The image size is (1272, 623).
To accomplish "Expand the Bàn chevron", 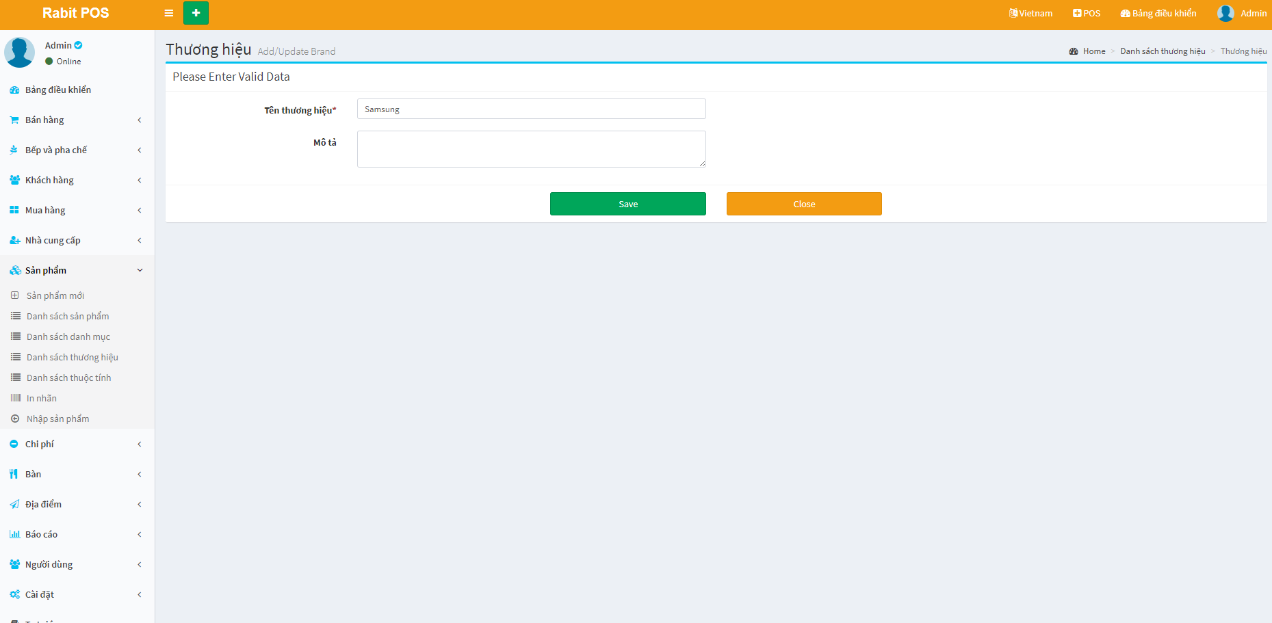I will click(140, 475).
